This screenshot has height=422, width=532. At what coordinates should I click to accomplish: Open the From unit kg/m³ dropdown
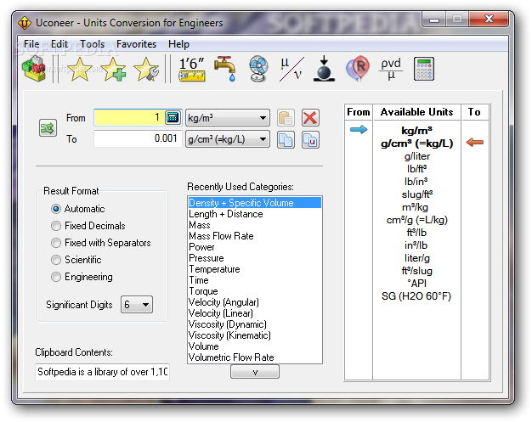tap(228, 118)
